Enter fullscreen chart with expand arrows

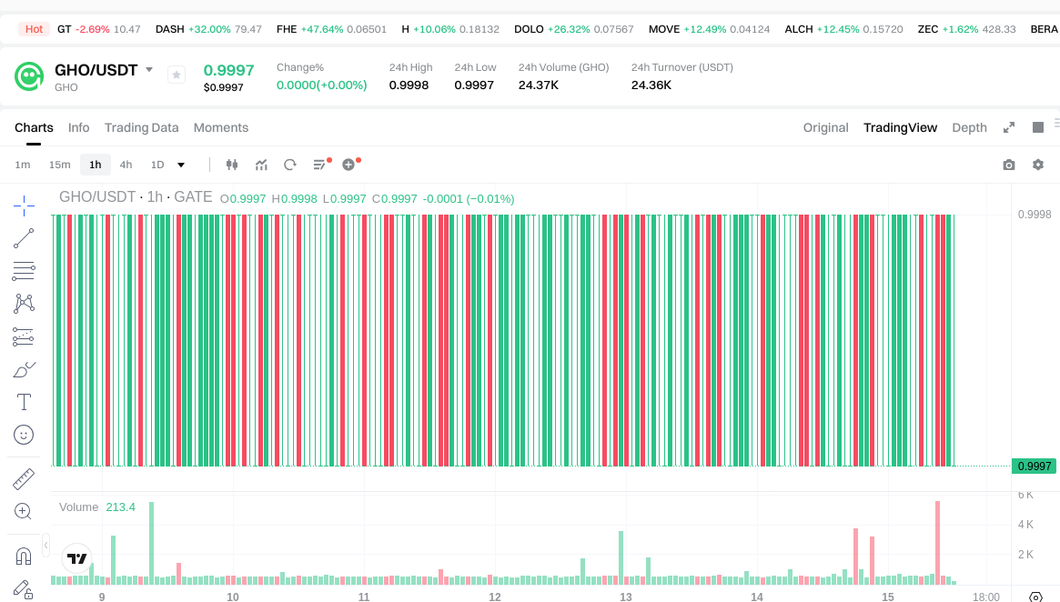[x=1009, y=127]
